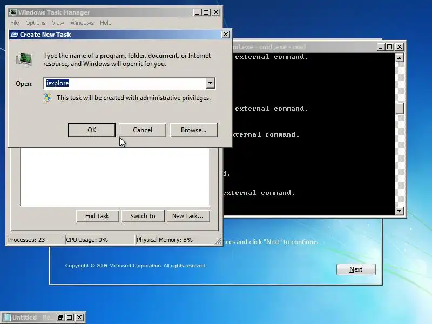Screen dimensions: 432x324
Task: Maximize the minimized Untitled Notepad window
Action: [70, 318]
